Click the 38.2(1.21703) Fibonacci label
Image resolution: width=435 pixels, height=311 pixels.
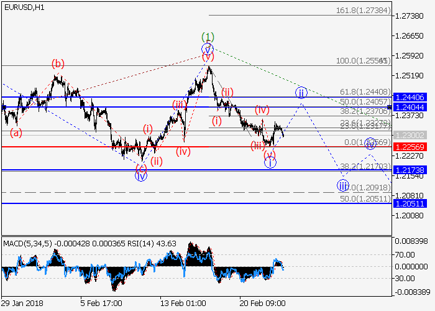point(365,166)
